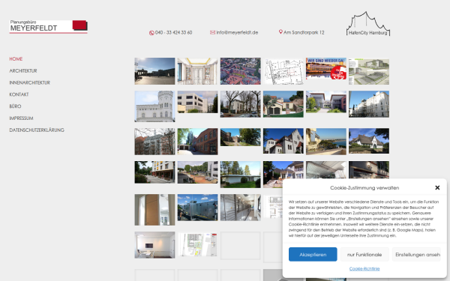Open the Datenschutzerklärung page
450x281 pixels.
coord(37,130)
